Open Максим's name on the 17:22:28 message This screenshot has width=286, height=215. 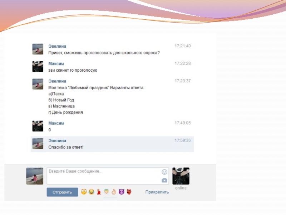pos(56,64)
